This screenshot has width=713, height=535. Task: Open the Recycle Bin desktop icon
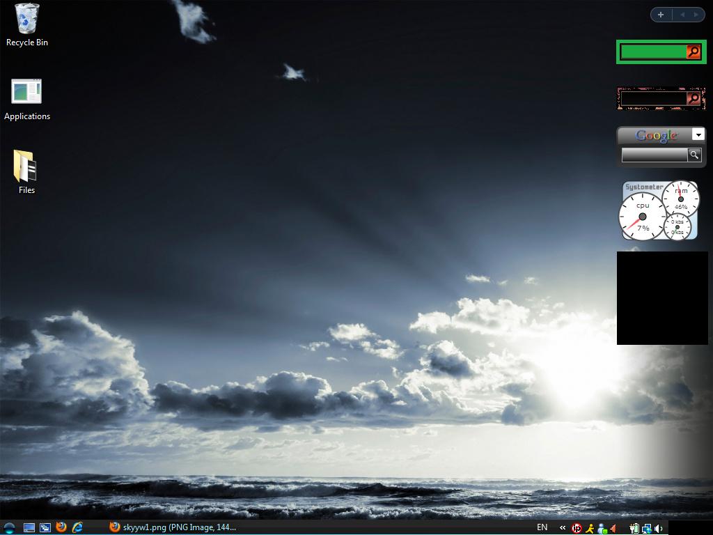tap(27, 25)
